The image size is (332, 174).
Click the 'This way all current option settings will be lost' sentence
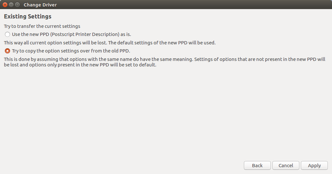point(55,42)
